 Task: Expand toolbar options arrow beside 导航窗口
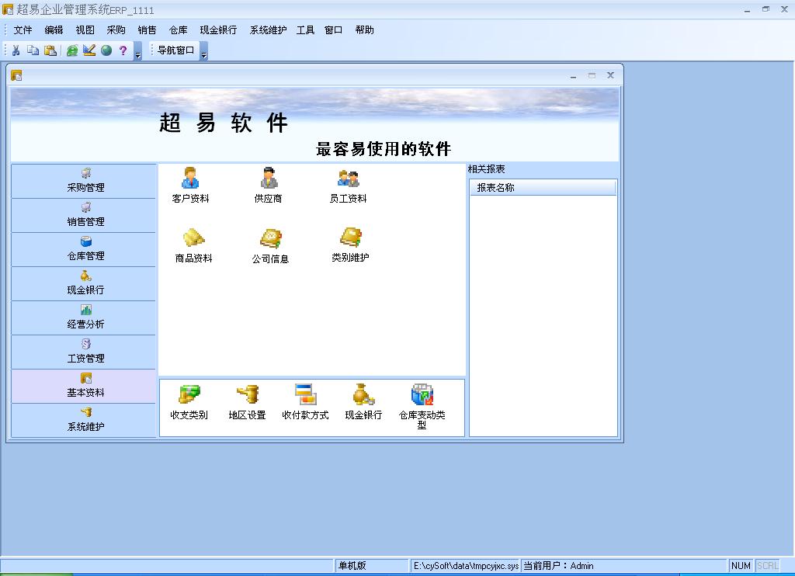pos(204,51)
